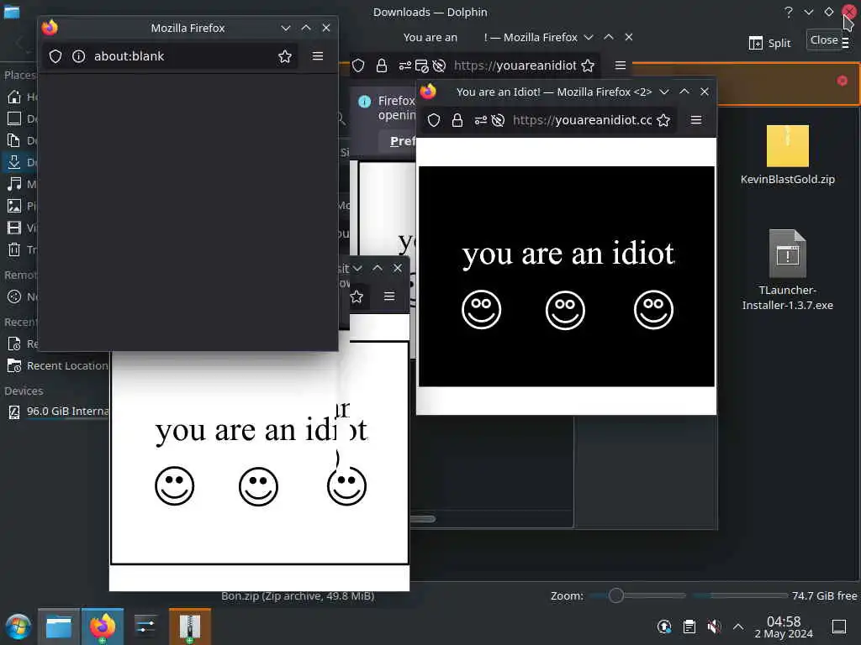This screenshot has height=645, width=861.
Task: Unmute audio via the volume tray icon
Action: pos(714,627)
